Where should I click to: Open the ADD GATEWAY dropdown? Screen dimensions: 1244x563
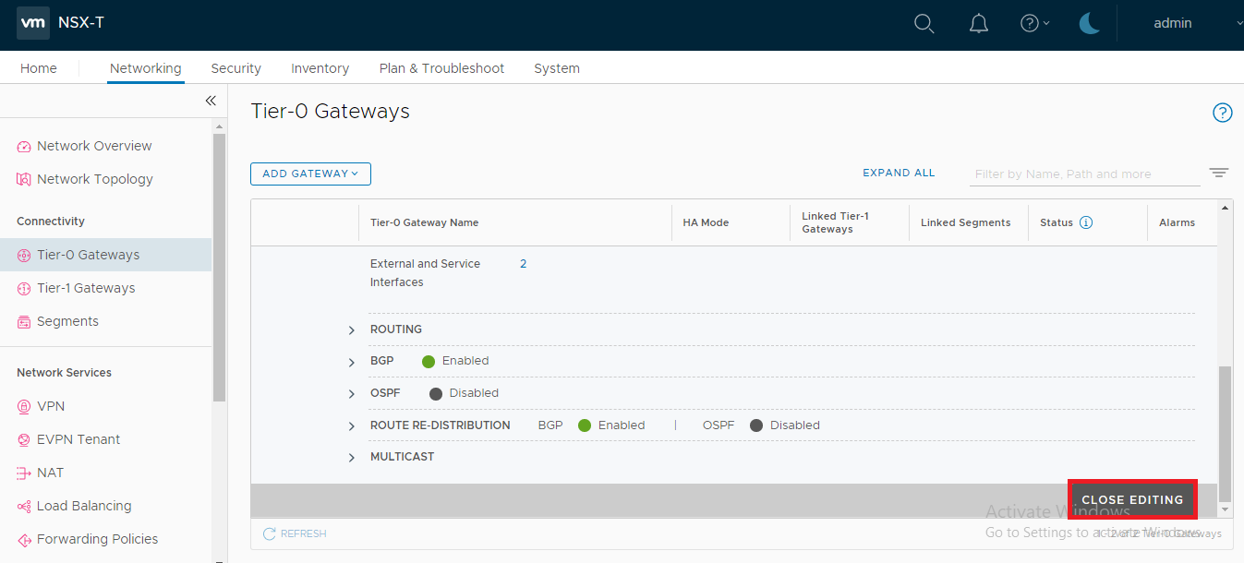click(x=310, y=174)
